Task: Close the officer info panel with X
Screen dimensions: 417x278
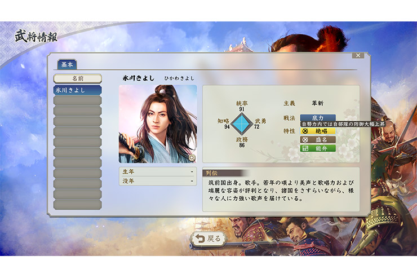Action: 358,55
